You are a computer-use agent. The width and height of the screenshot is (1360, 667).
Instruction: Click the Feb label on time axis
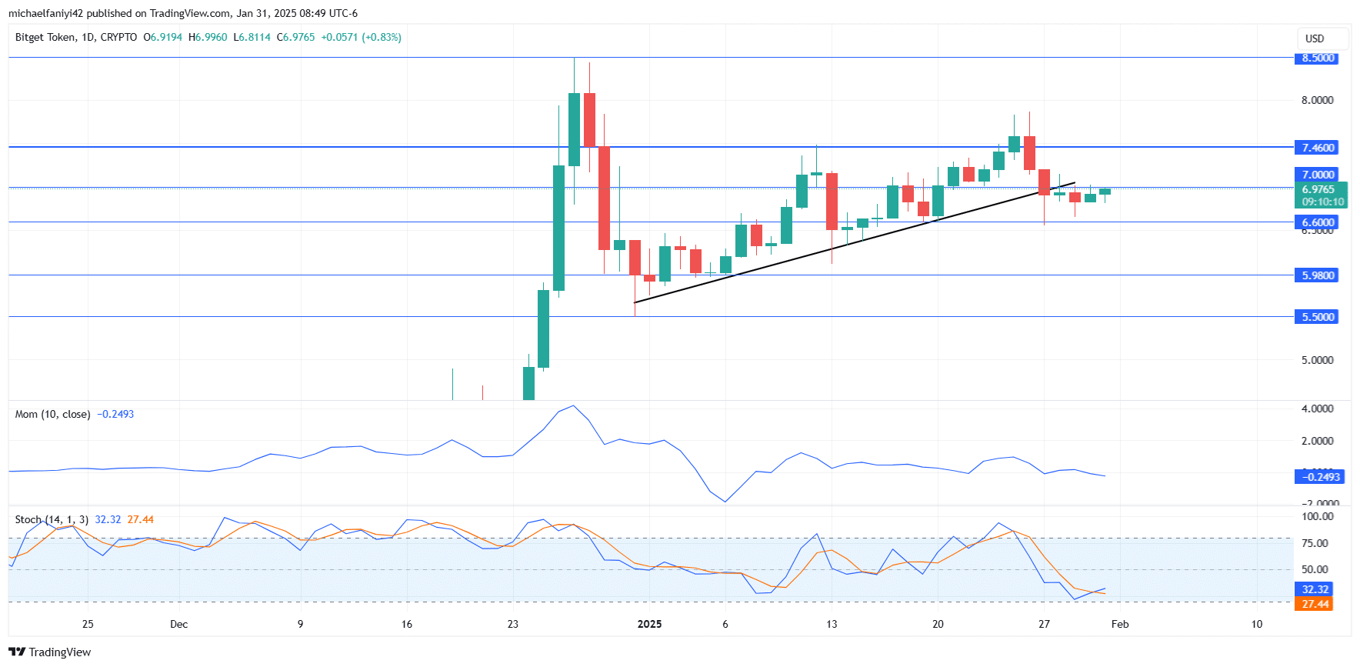pos(1120,624)
